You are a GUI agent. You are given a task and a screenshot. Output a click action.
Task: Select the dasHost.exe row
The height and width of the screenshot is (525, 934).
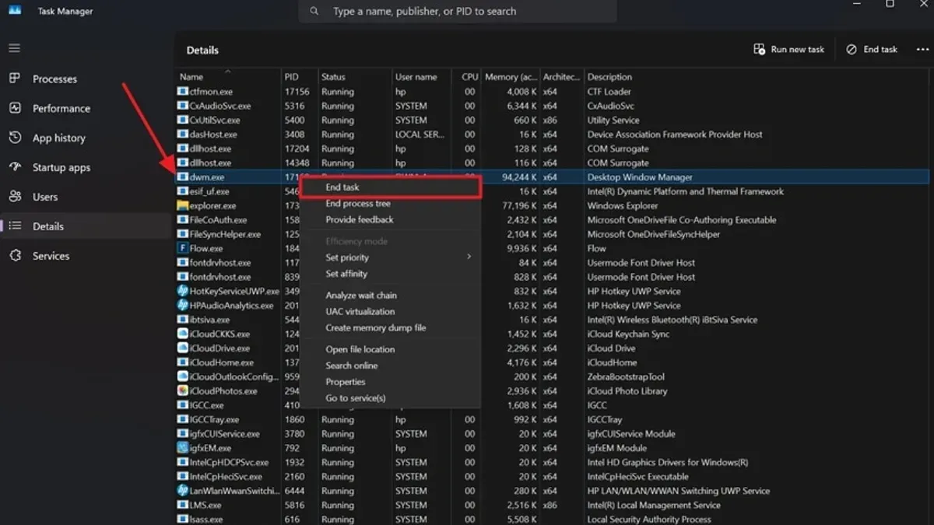tap(552, 135)
